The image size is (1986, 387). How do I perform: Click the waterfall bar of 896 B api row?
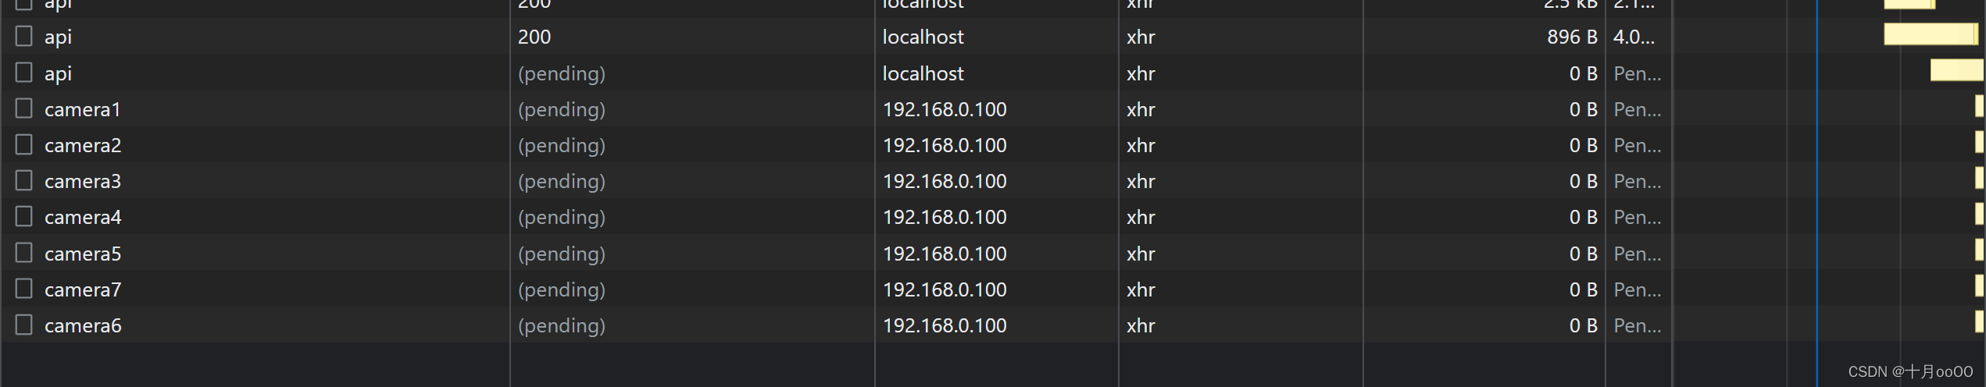coord(1931,34)
